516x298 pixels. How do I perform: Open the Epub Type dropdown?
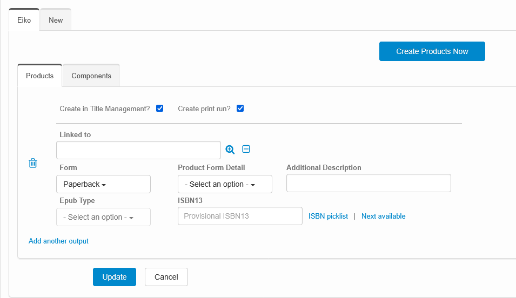103,217
